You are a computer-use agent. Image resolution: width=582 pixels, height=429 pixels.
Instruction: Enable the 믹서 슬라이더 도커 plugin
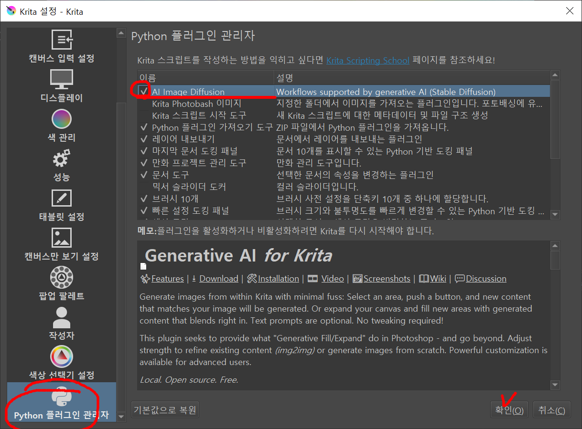pos(144,187)
